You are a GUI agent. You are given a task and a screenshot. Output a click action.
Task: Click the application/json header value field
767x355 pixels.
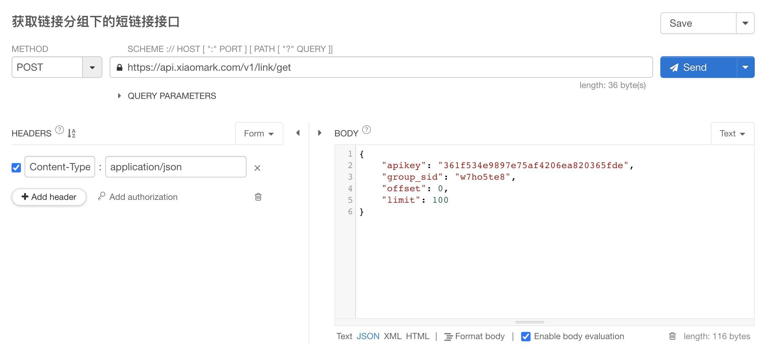[x=176, y=167]
